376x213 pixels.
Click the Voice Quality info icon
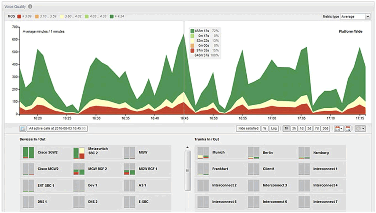[x=30, y=7]
